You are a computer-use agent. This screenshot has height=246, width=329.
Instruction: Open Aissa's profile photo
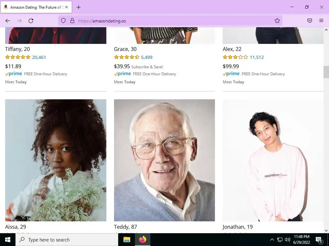(56, 160)
